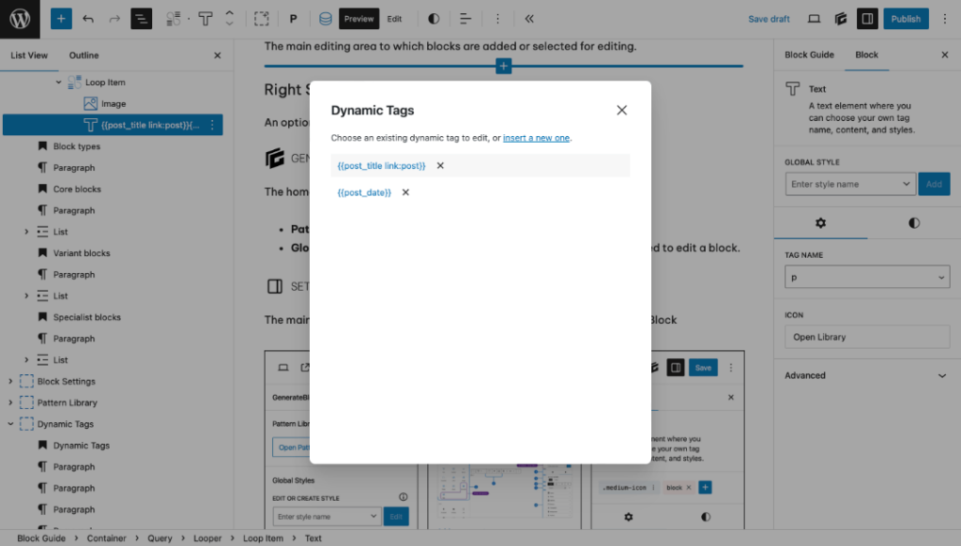Select the gear settings tab
The image size is (961, 546).
point(820,223)
